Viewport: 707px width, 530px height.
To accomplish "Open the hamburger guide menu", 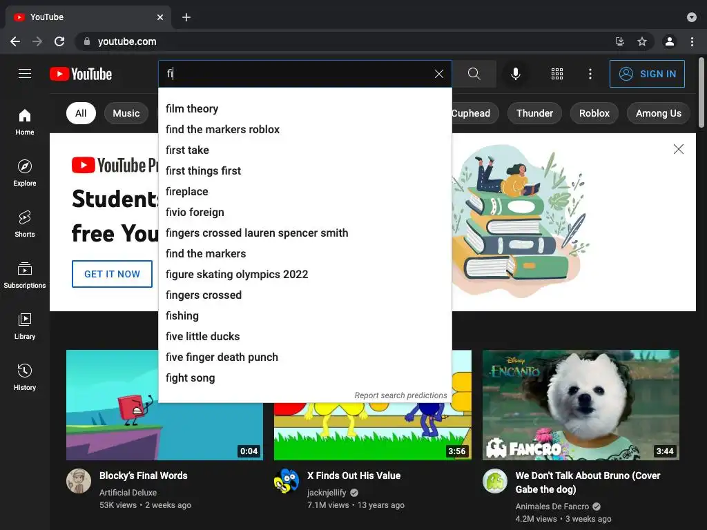I will coord(25,73).
